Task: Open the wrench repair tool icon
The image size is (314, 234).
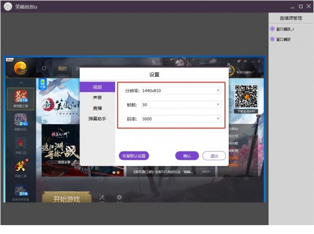Action: click(x=102, y=198)
